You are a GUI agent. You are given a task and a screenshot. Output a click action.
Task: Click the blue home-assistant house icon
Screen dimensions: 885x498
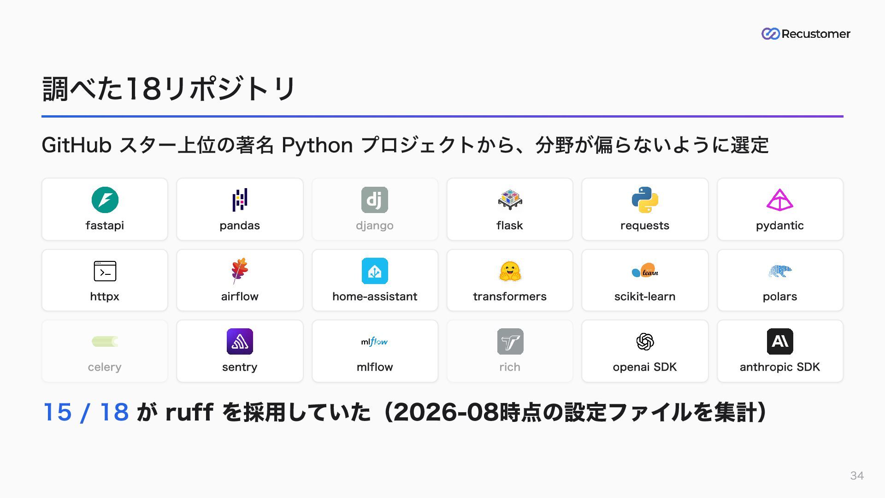[x=375, y=271]
